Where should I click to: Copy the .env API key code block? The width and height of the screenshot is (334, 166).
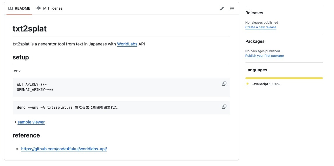(x=224, y=84)
